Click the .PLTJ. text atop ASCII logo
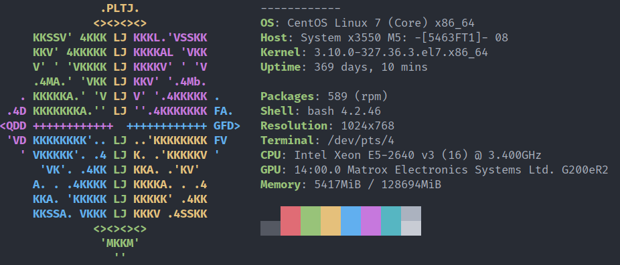Viewport: 620px width, 265px height. 120,9
